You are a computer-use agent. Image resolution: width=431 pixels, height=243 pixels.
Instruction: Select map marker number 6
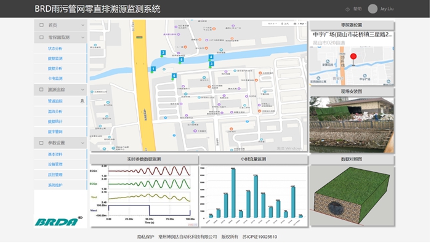[x=174, y=76]
